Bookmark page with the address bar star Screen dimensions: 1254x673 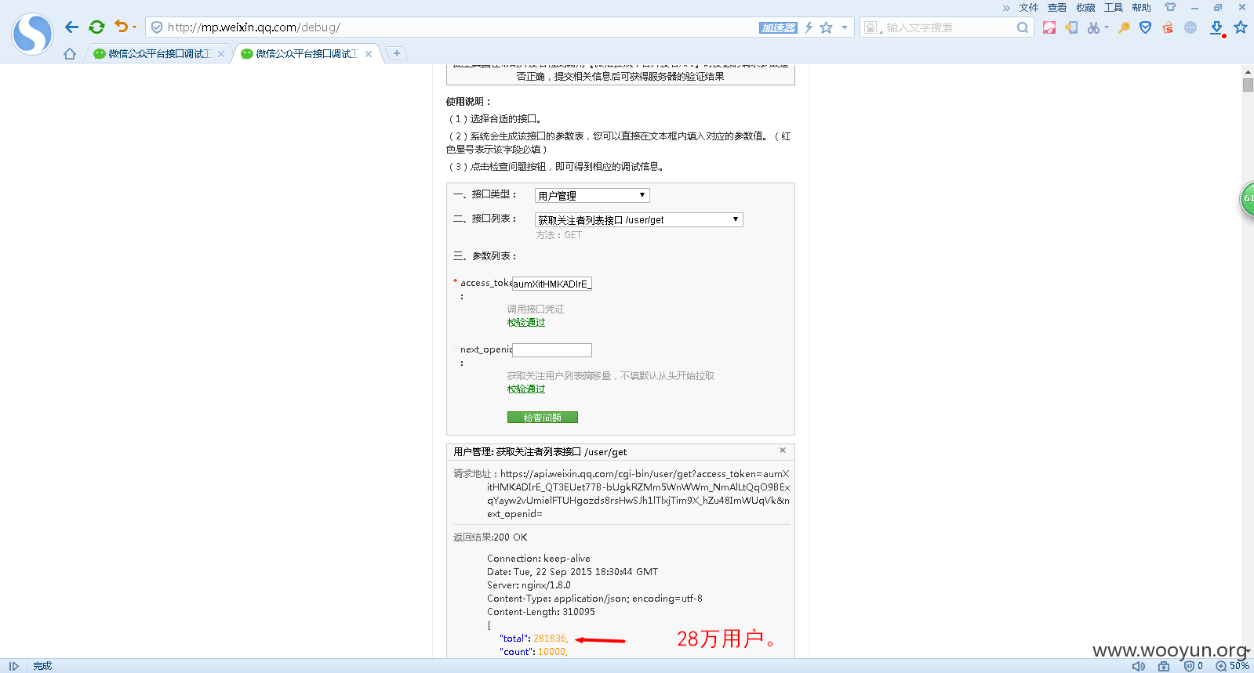[x=826, y=27]
